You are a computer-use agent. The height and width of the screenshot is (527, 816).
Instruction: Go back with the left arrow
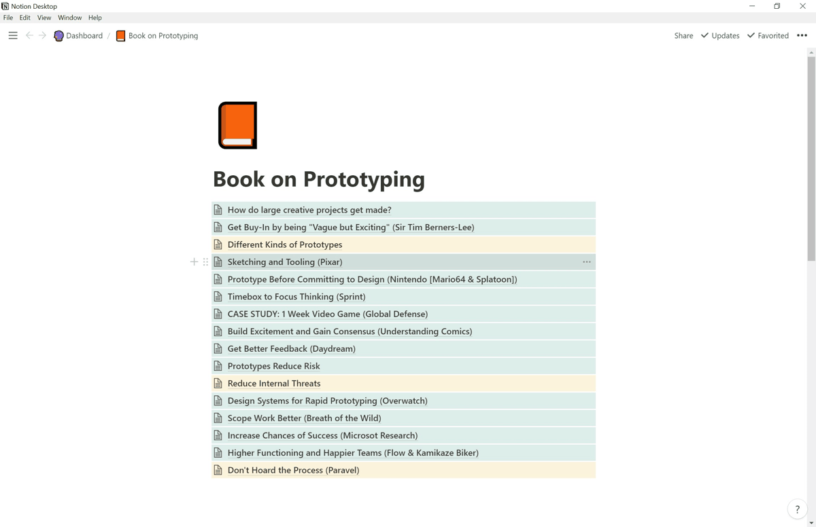pyautogui.click(x=29, y=35)
